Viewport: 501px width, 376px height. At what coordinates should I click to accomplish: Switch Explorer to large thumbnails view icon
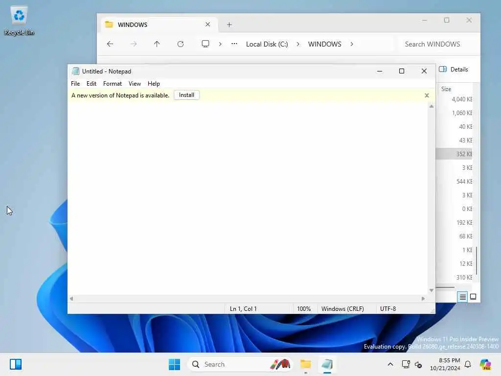tap(473, 297)
